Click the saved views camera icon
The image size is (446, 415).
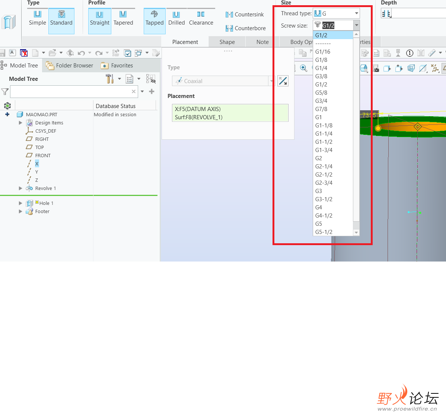(x=376, y=68)
